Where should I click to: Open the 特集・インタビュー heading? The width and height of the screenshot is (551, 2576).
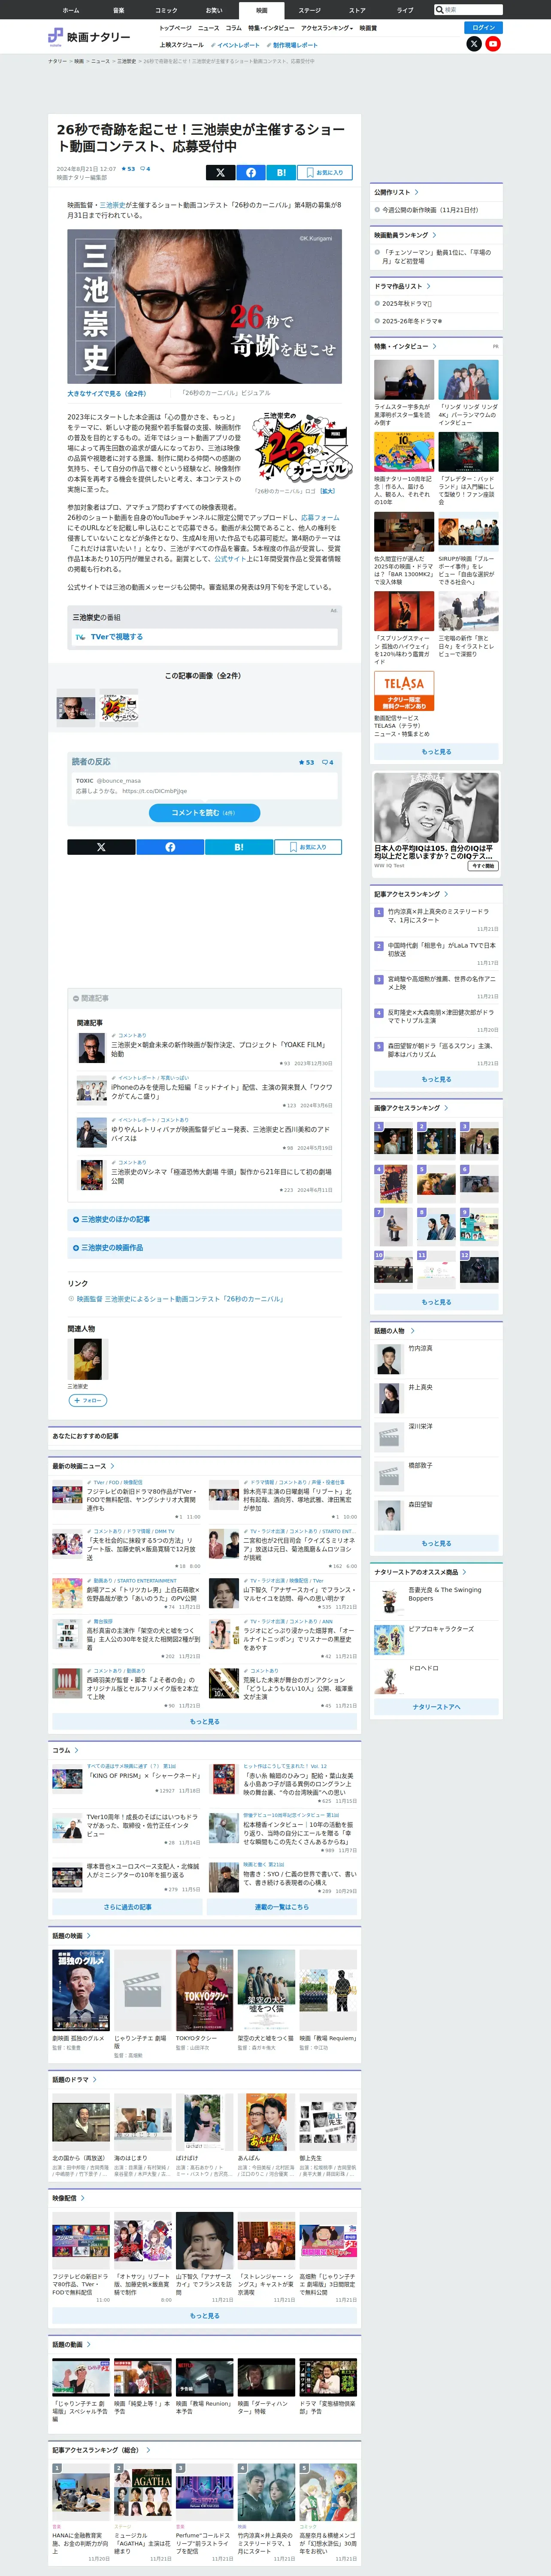405,346
